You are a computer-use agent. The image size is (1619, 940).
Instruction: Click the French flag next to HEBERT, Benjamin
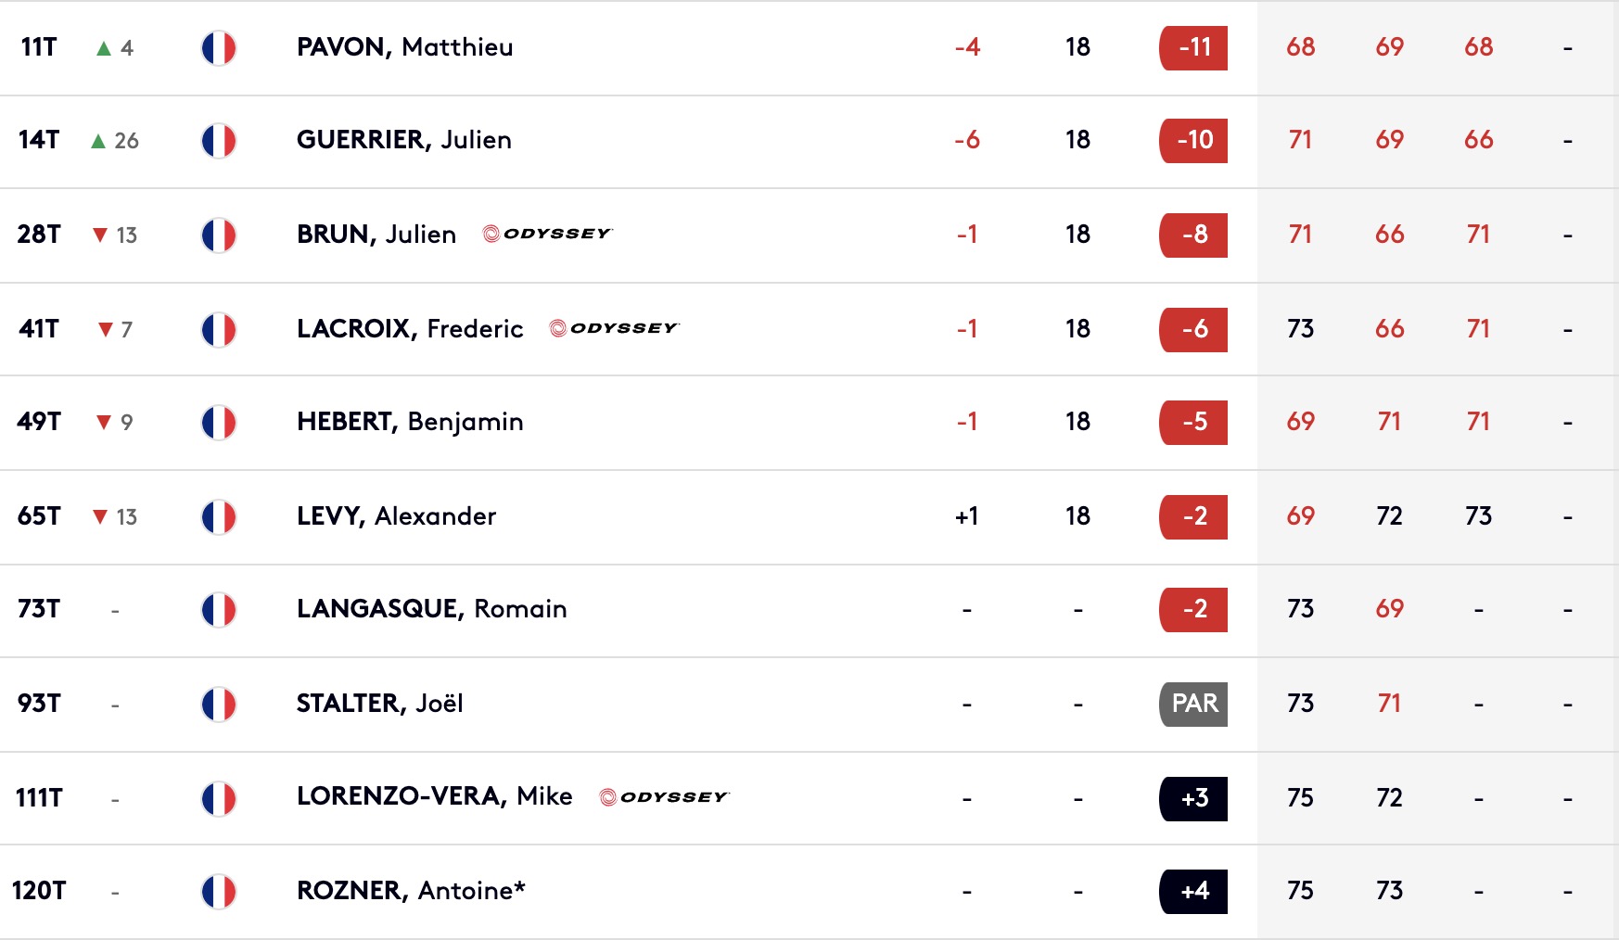(x=219, y=423)
